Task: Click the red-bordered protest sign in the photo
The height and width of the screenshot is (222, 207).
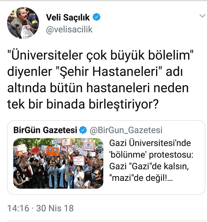Action: point(78,161)
